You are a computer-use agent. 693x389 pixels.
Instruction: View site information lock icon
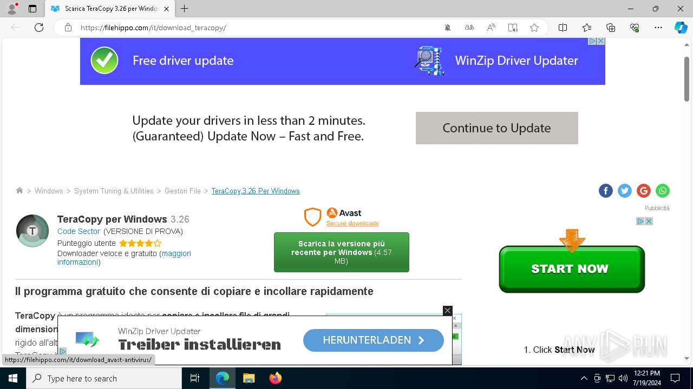[x=68, y=28]
